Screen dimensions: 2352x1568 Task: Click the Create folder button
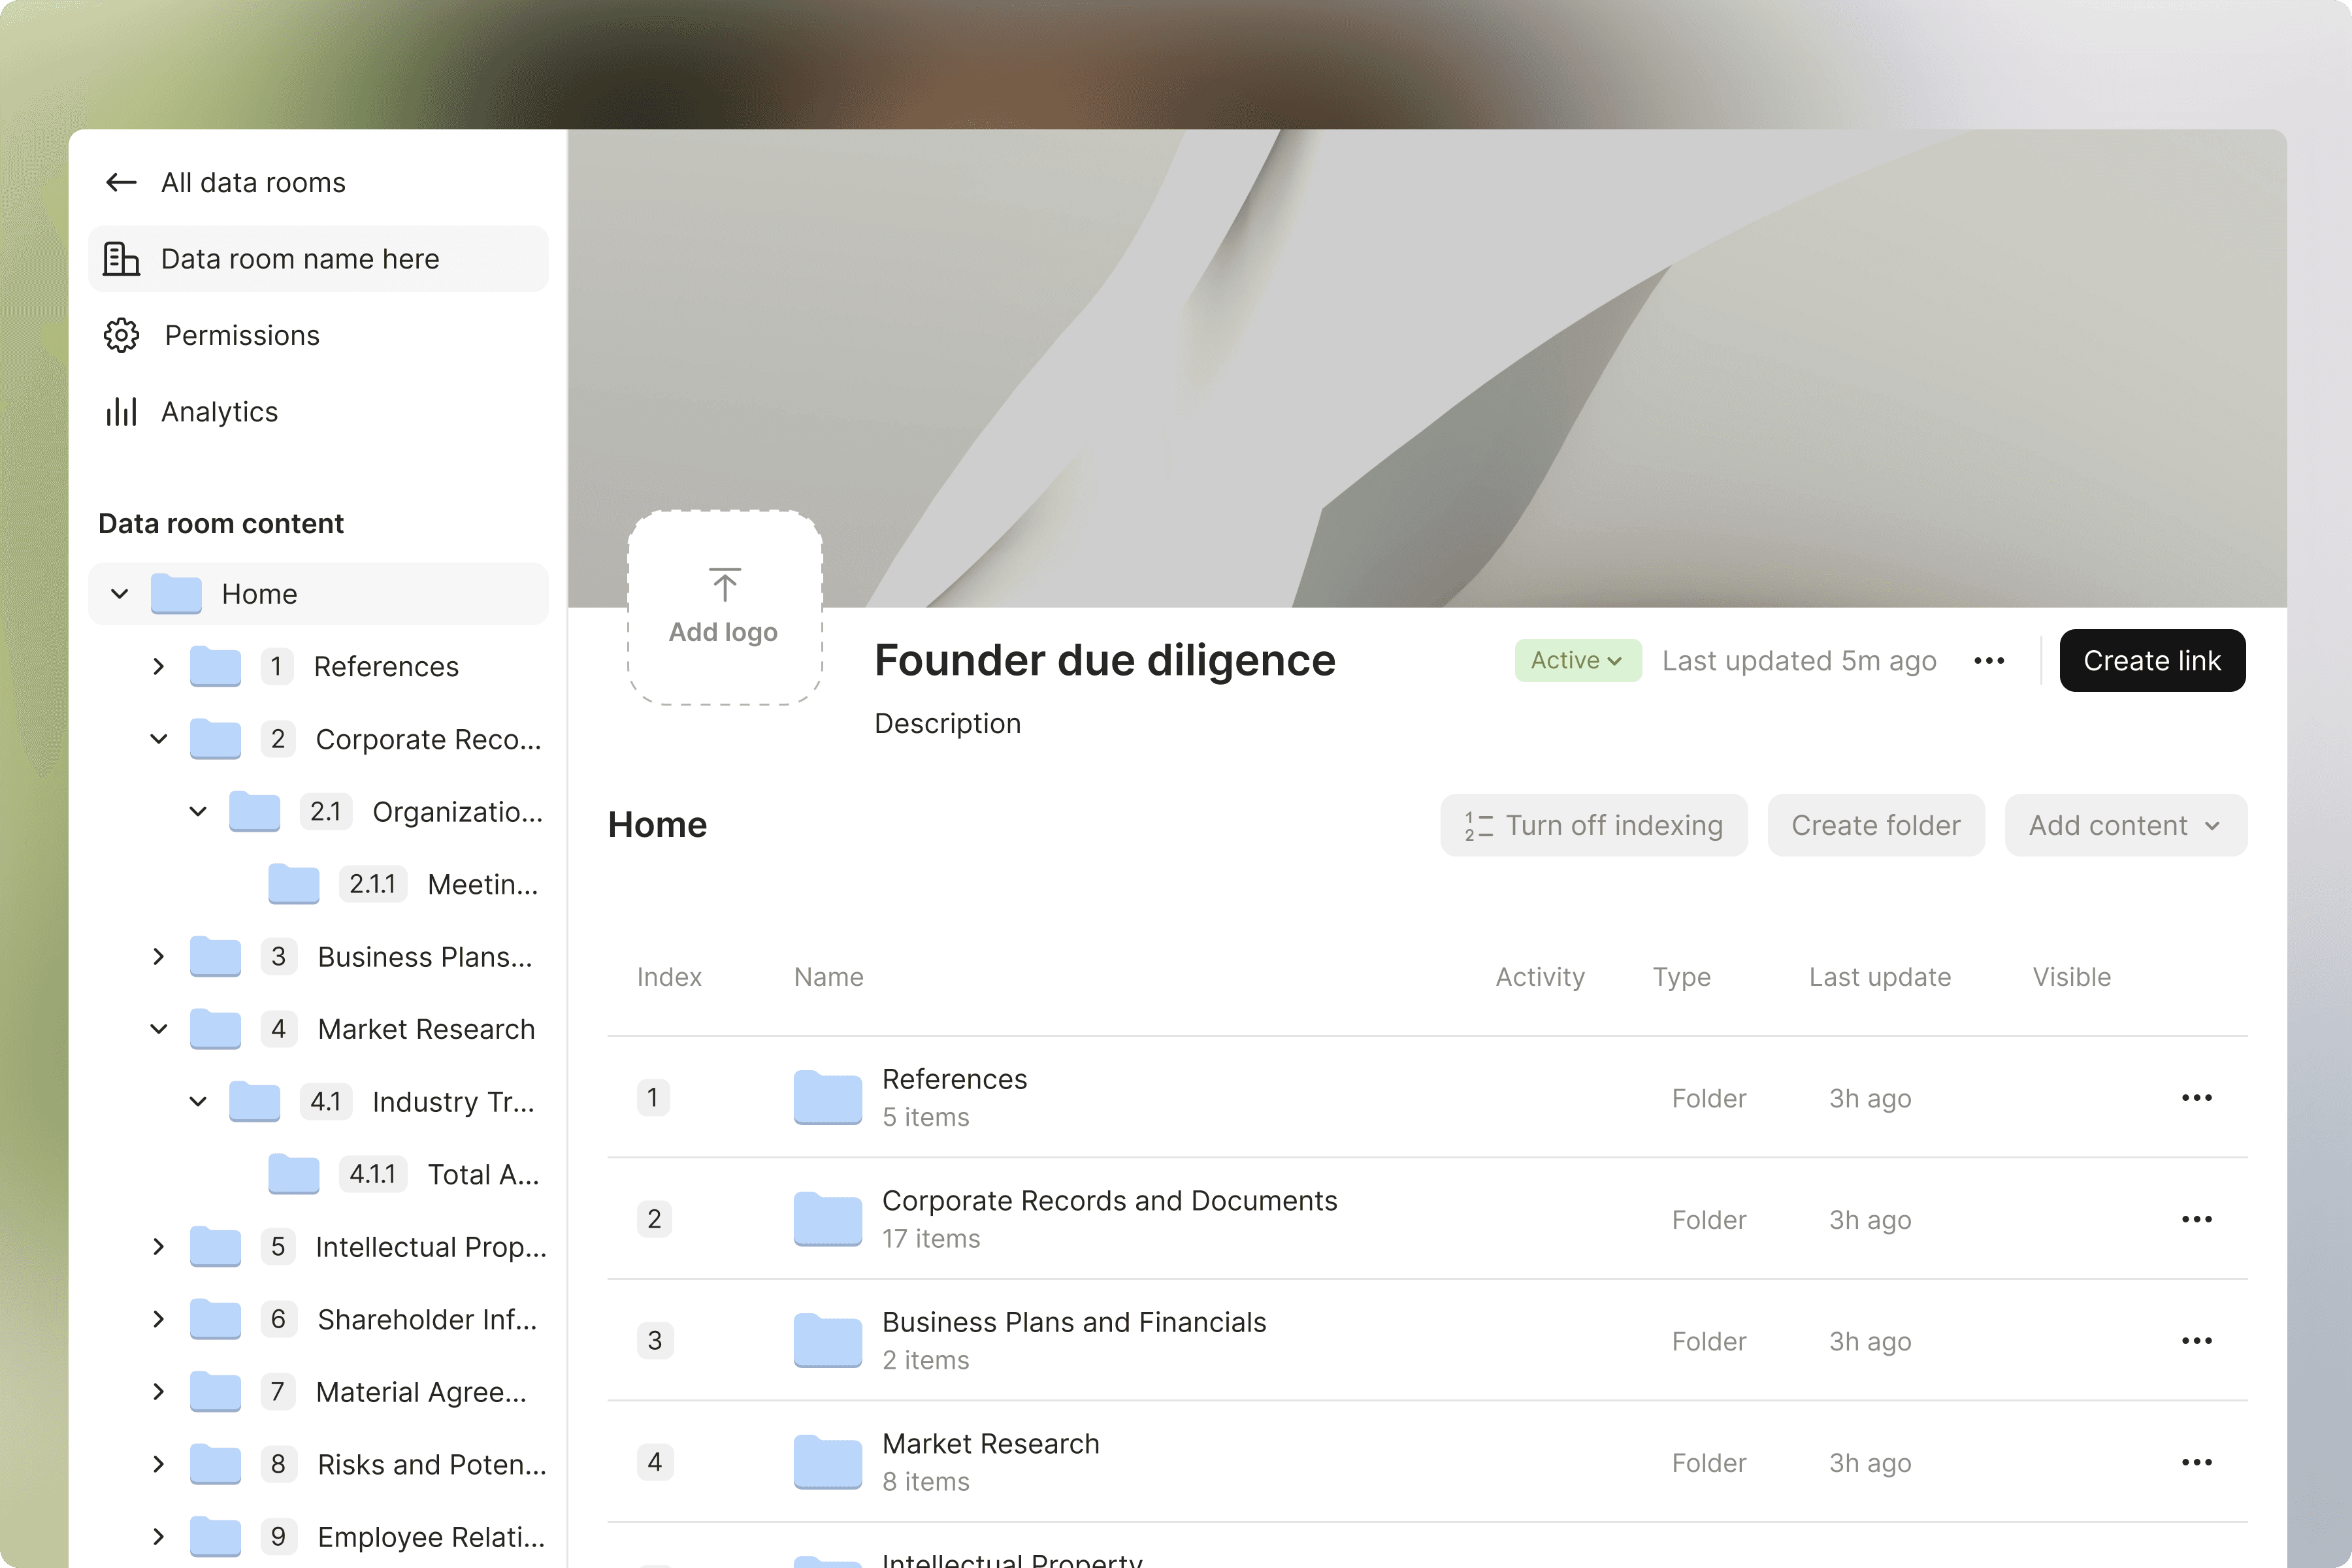(x=1875, y=825)
